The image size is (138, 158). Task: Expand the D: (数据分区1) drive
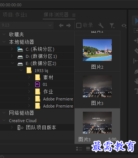pos(12,56)
